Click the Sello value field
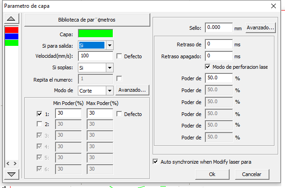Viewport: 285px width, 188px height. click(219, 28)
